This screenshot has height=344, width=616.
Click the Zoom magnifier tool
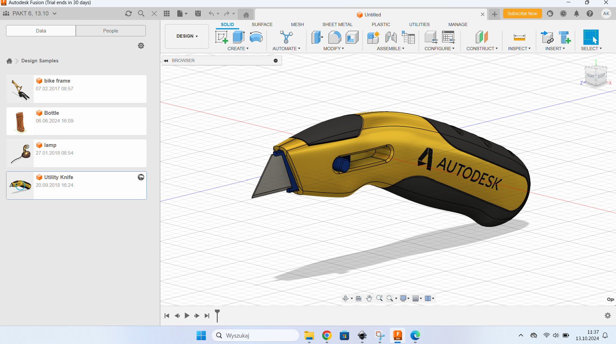tap(379, 298)
